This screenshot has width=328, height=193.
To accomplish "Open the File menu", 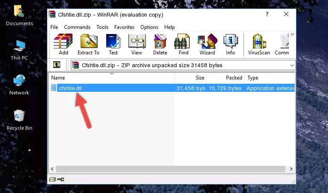I will tap(54, 27).
